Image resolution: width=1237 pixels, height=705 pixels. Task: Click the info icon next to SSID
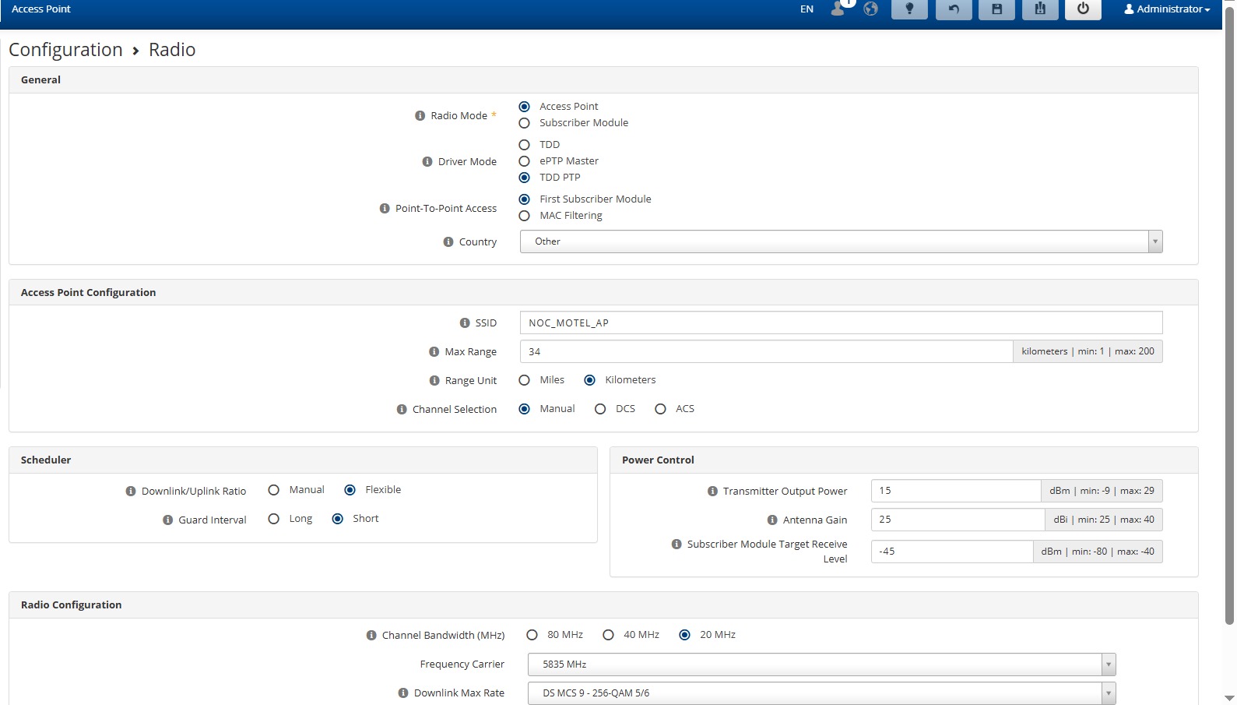pyautogui.click(x=465, y=323)
